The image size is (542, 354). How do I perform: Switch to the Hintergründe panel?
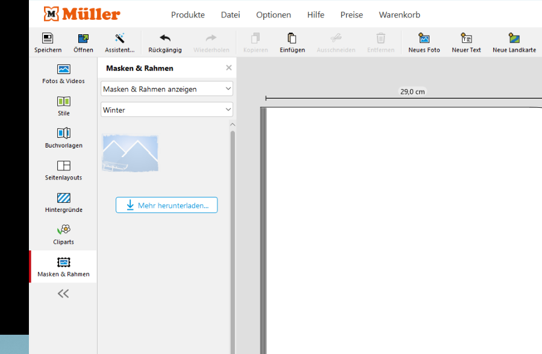[64, 202]
